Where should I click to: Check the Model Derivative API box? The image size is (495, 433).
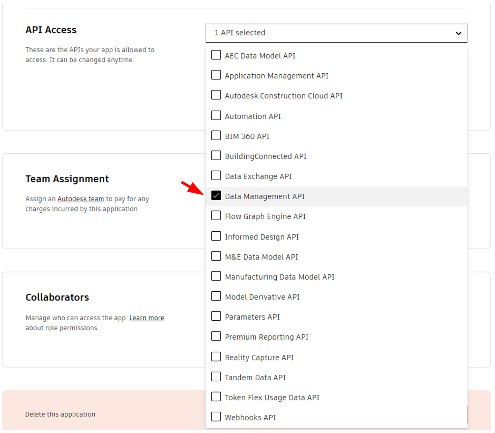pos(216,297)
